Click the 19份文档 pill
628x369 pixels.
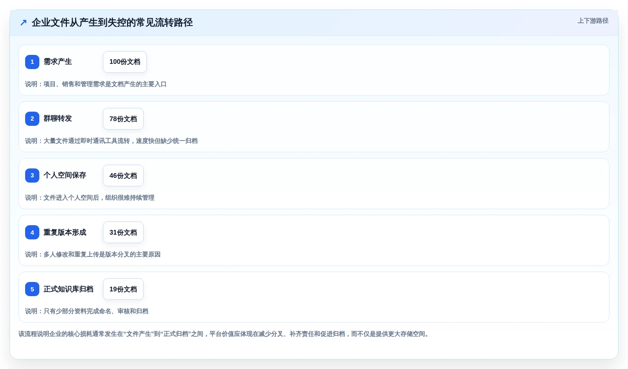pos(123,289)
